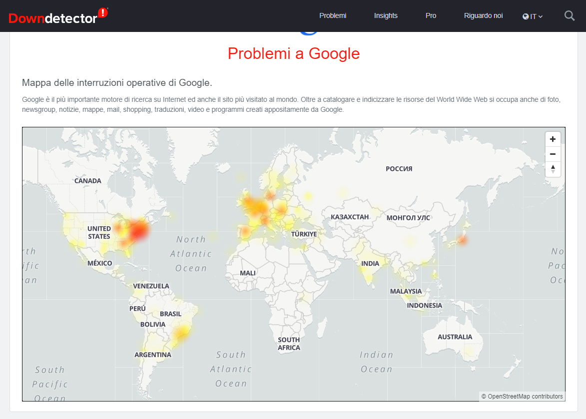This screenshot has height=419, width=586.
Task: Open the Problemi menu item
Action: [333, 15]
